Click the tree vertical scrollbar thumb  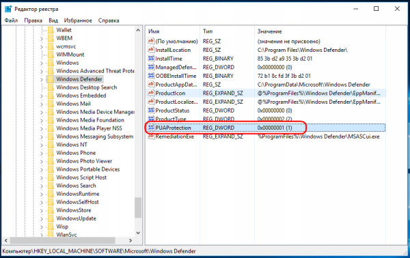point(138,207)
